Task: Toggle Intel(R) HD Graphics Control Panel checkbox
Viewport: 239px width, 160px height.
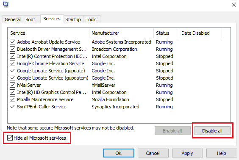Action: pos(12,92)
